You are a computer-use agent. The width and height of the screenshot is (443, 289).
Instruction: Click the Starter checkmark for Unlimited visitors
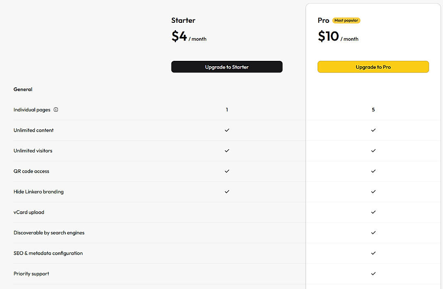click(227, 151)
